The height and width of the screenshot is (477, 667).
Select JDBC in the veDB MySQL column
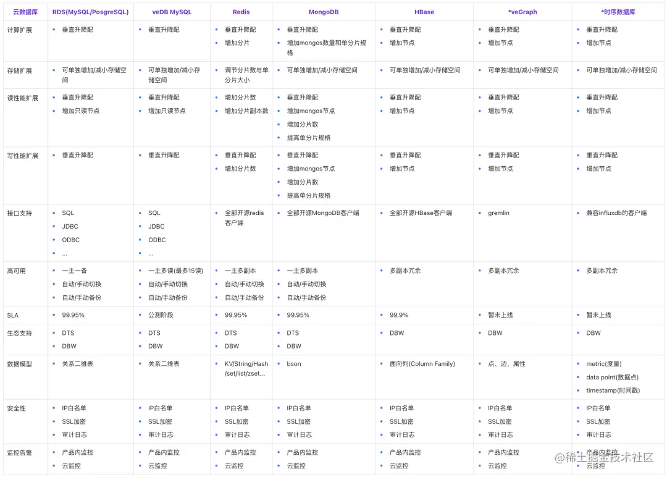tap(156, 226)
